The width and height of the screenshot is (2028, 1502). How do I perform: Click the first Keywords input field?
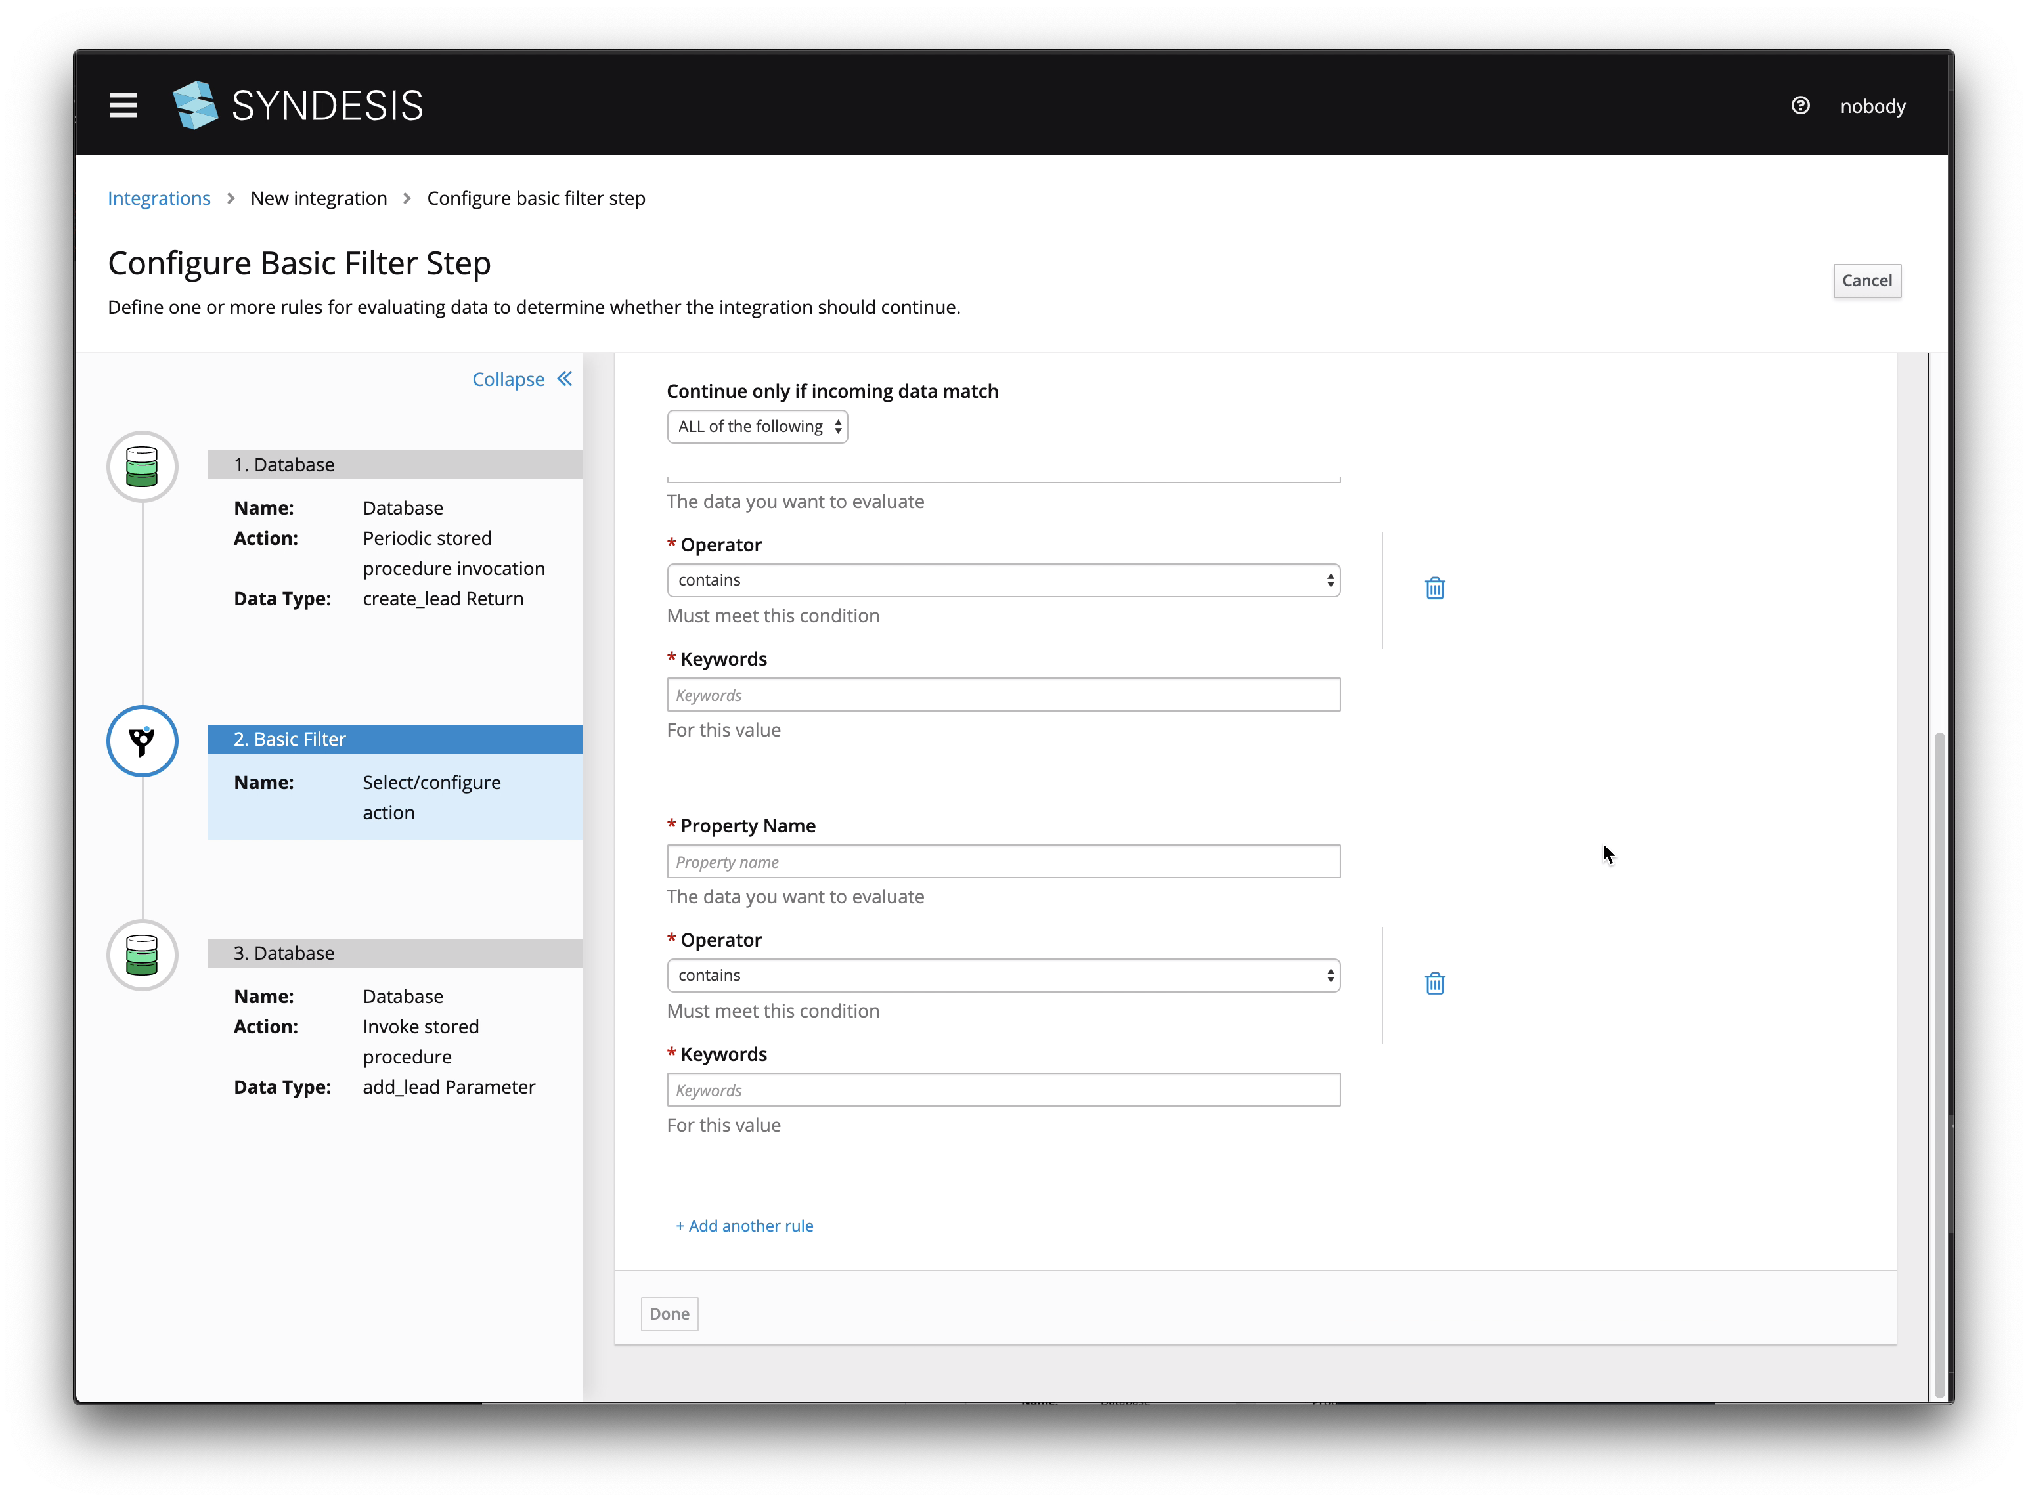(x=1003, y=694)
